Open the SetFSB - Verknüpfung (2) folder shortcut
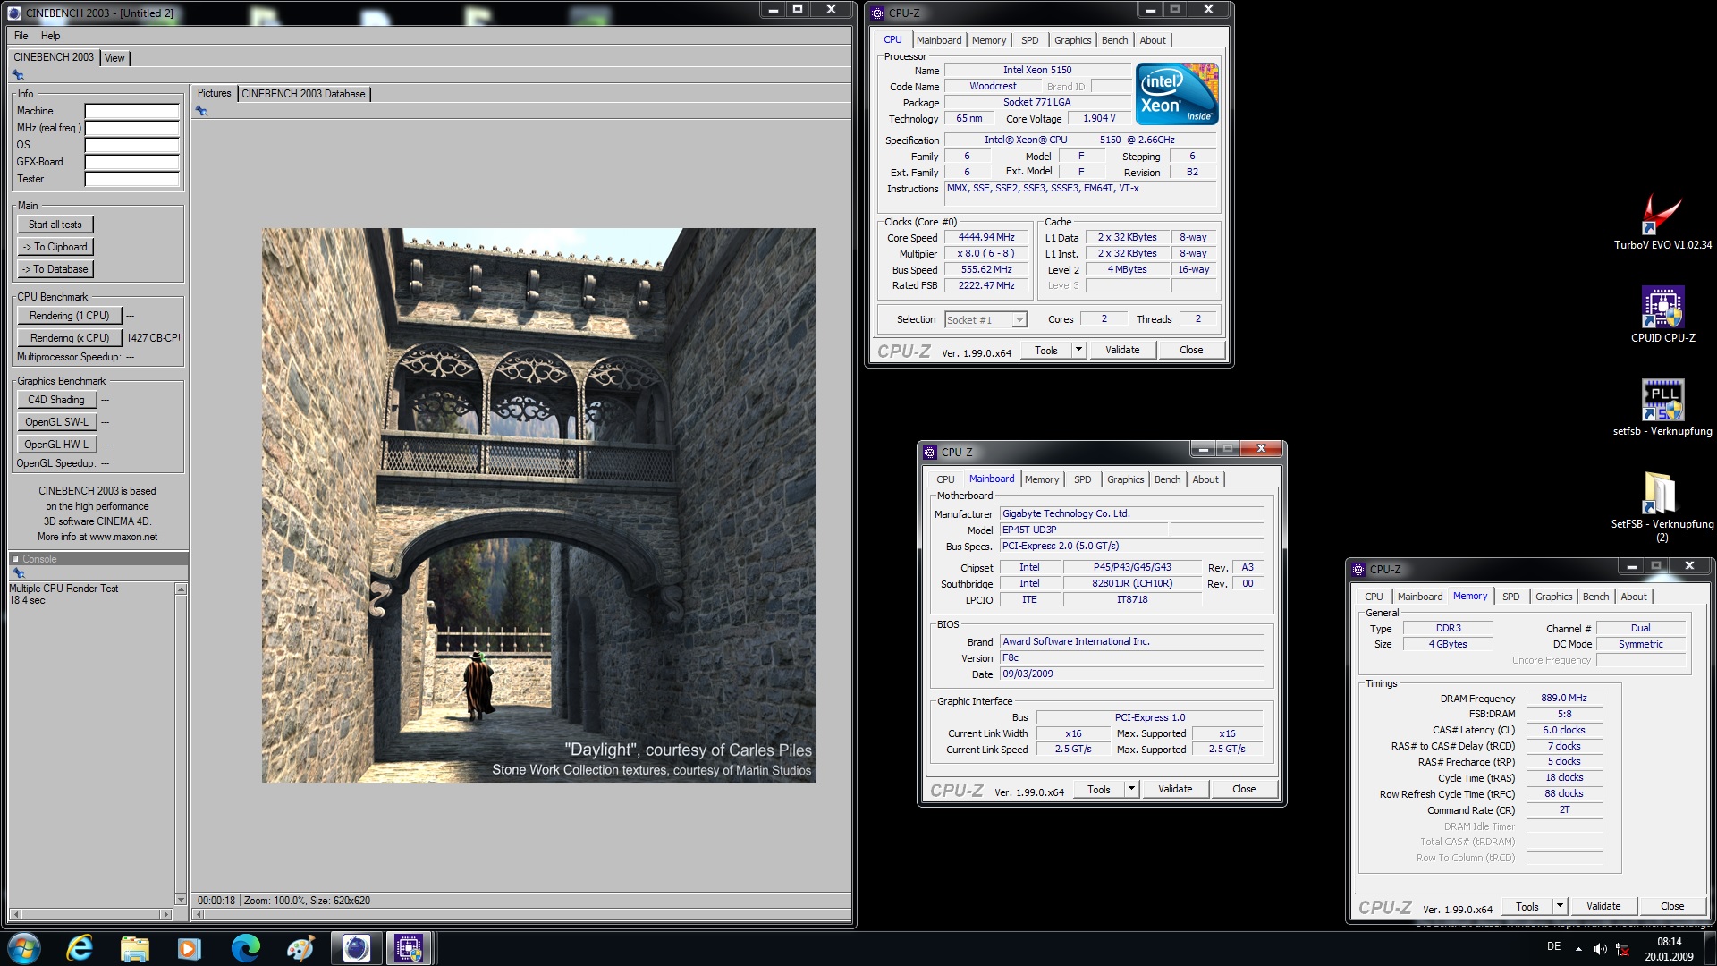This screenshot has width=1717, height=966. coord(1662,505)
